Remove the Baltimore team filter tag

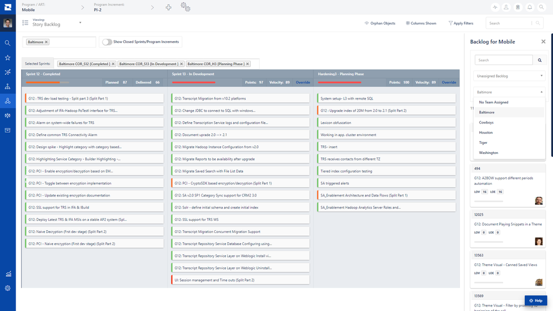[46, 42]
